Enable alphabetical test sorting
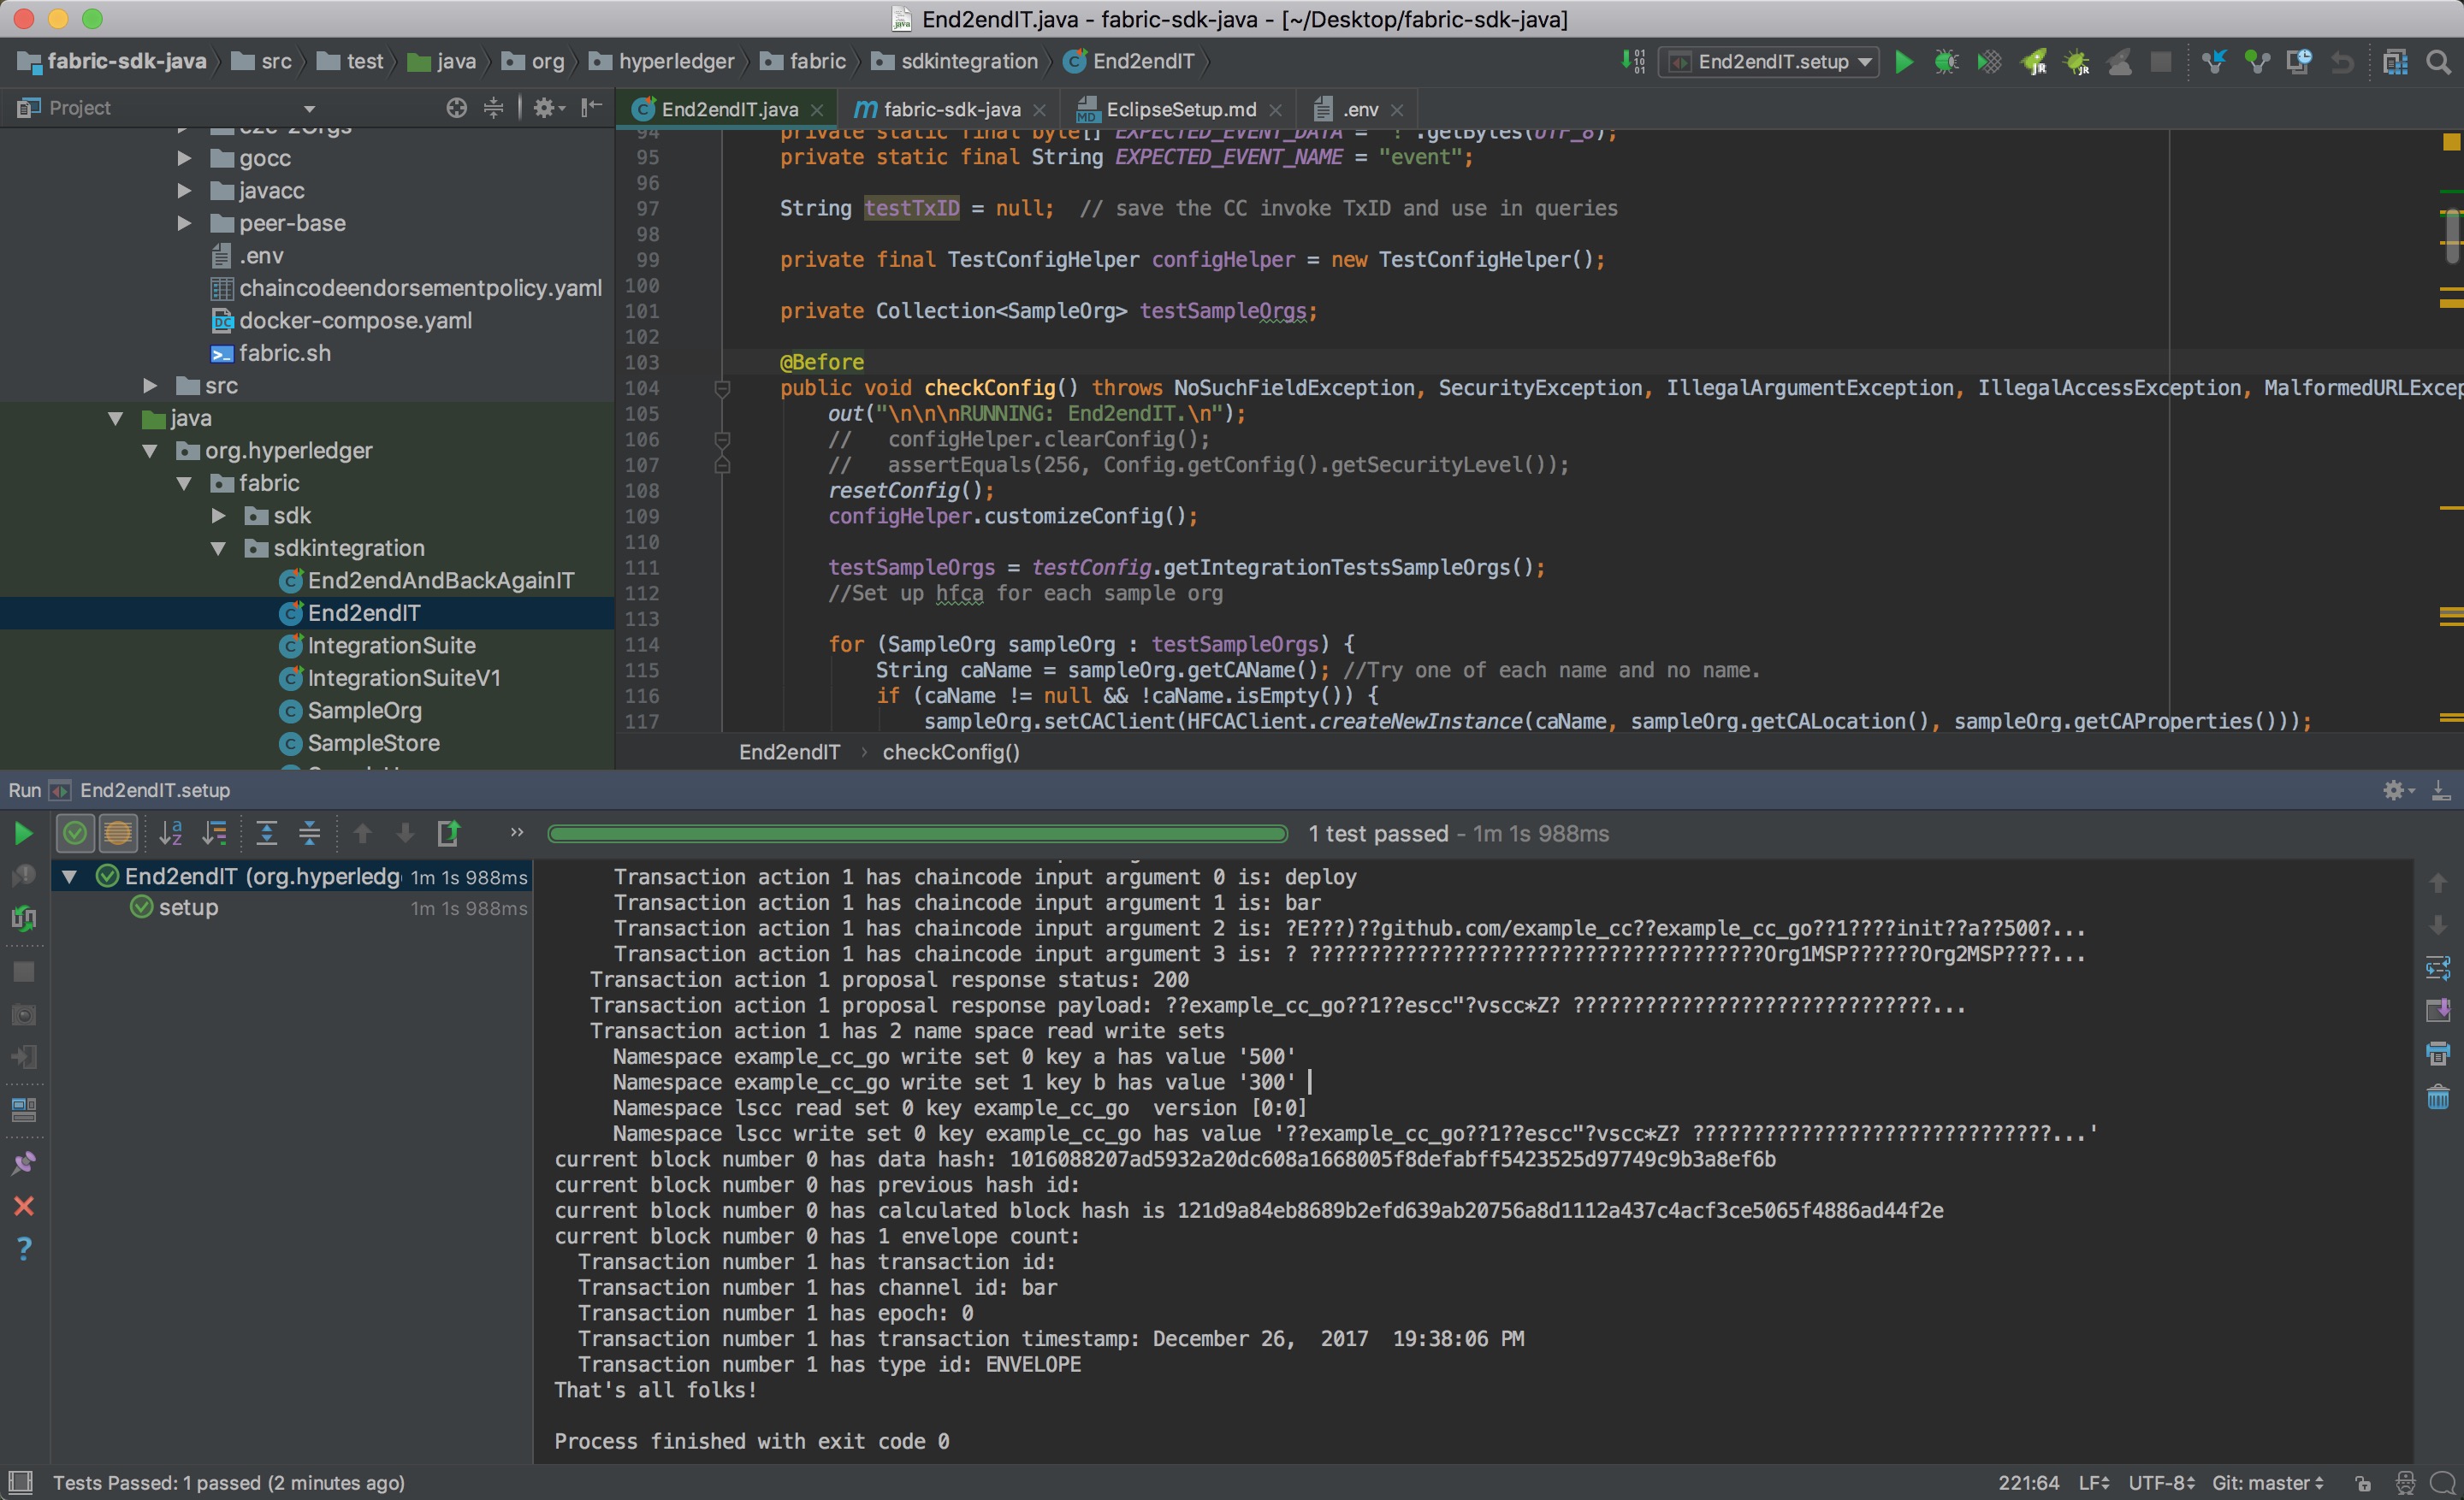The image size is (2464, 1500). click(171, 832)
